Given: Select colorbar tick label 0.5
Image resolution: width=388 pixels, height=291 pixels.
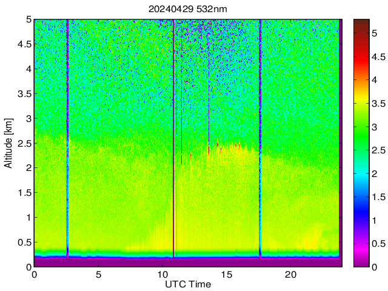Looking at the screenshot, I should click(x=378, y=244).
